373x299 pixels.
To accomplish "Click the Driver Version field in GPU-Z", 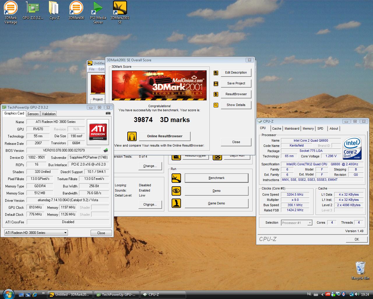I will 68,200.
